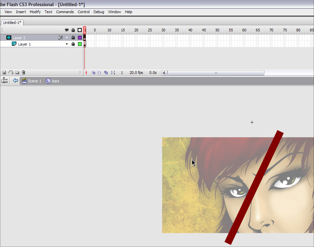This screenshot has width=314, height=247.
Task: Delete layer using trash icon
Action: click(23, 73)
